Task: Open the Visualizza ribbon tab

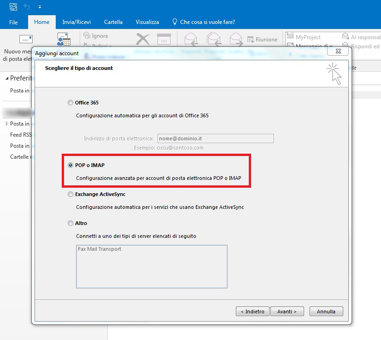Action: tap(147, 22)
